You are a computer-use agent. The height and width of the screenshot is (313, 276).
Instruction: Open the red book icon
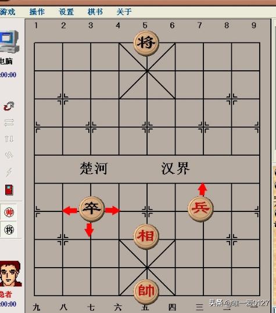9,190
